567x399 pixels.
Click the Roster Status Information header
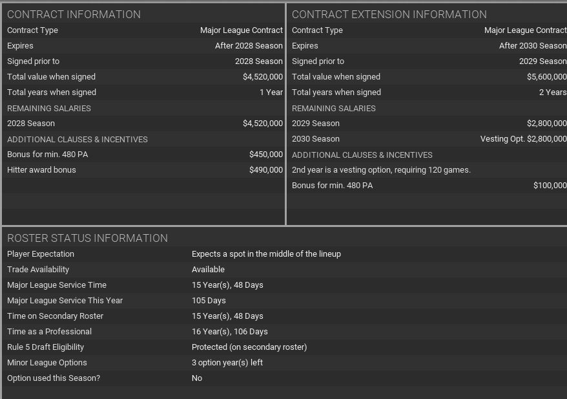(87, 238)
